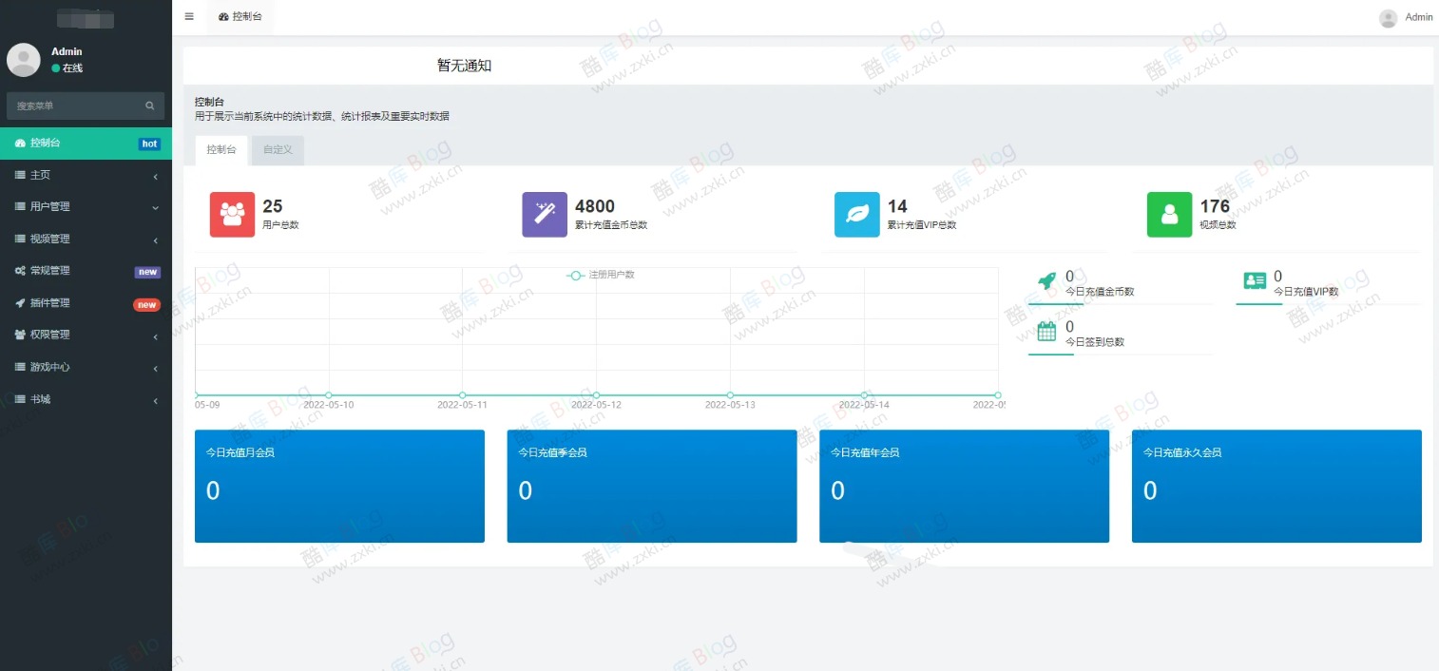Open the Admin dropdown at top right

pyautogui.click(x=1406, y=16)
